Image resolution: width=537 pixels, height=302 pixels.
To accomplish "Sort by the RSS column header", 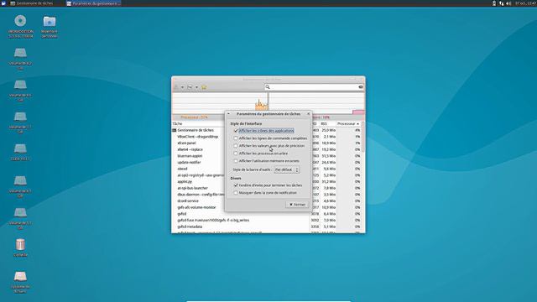I will click(x=328, y=123).
